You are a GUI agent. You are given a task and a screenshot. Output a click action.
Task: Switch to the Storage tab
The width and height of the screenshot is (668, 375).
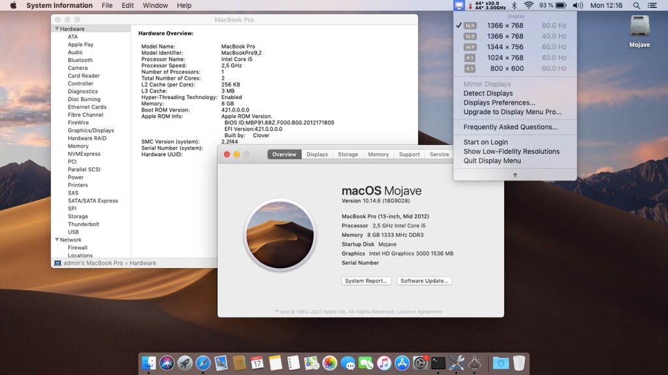click(x=348, y=155)
